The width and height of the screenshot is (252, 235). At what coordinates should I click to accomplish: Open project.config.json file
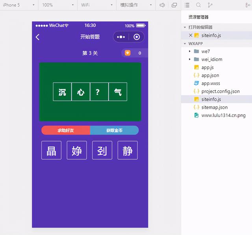pos(220,91)
